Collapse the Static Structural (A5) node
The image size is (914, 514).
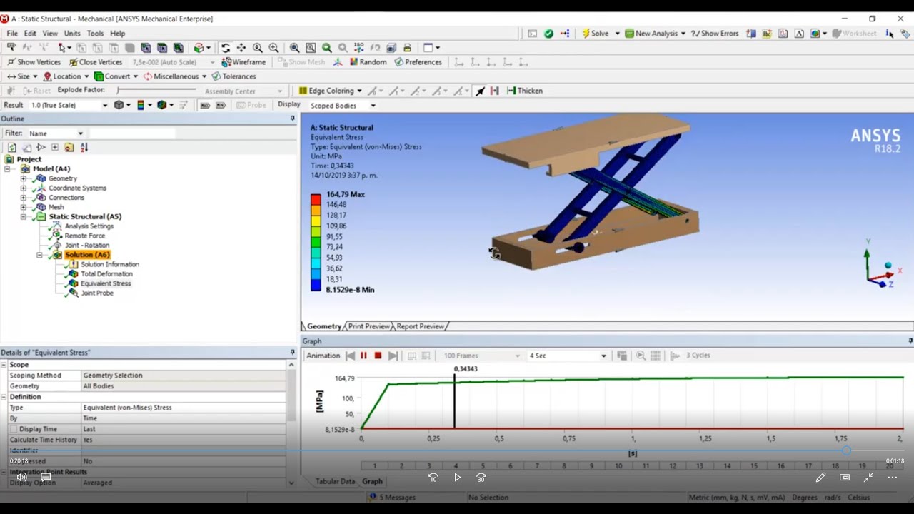pyautogui.click(x=23, y=217)
